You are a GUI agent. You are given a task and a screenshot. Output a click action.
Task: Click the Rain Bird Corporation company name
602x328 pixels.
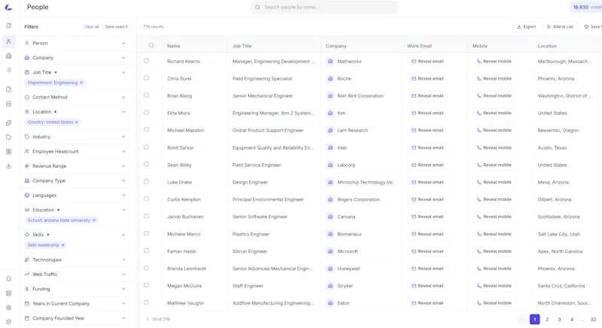pyautogui.click(x=360, y=96)
